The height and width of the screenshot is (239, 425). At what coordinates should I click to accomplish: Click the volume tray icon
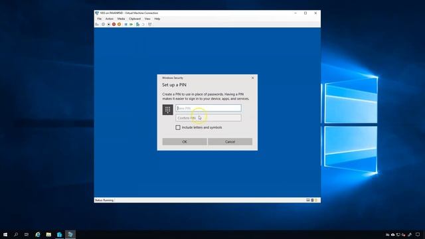[404, 234]
